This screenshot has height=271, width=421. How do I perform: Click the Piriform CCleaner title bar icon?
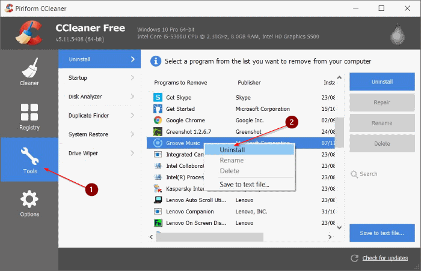[9, 8]
